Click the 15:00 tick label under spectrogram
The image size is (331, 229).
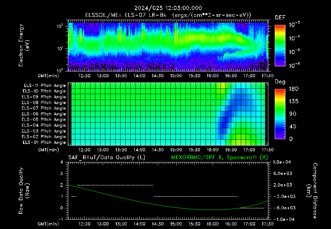point(176,76)
